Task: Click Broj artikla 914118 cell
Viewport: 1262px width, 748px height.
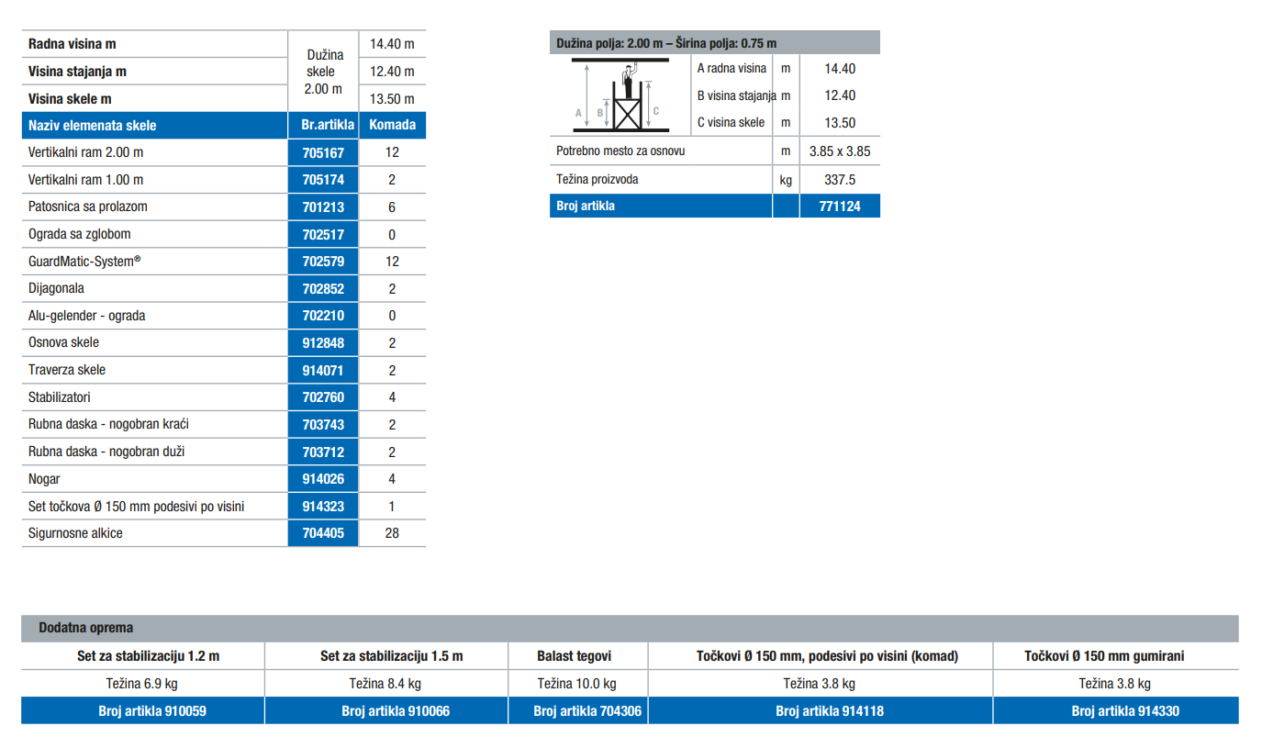Action: [820, 710]
